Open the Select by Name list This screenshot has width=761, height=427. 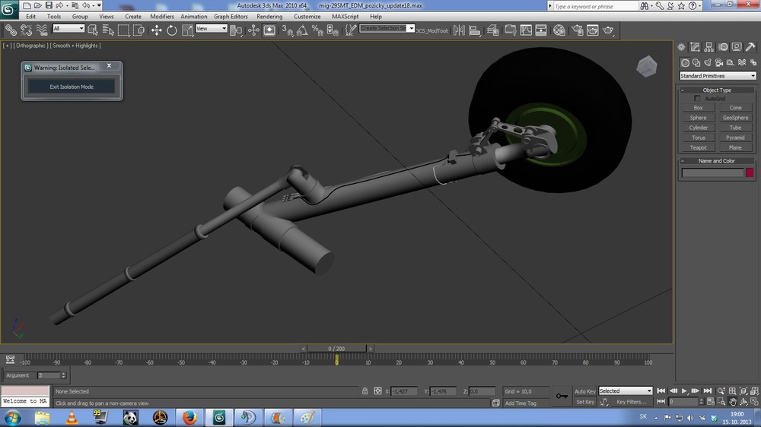(x=108, y=30)
